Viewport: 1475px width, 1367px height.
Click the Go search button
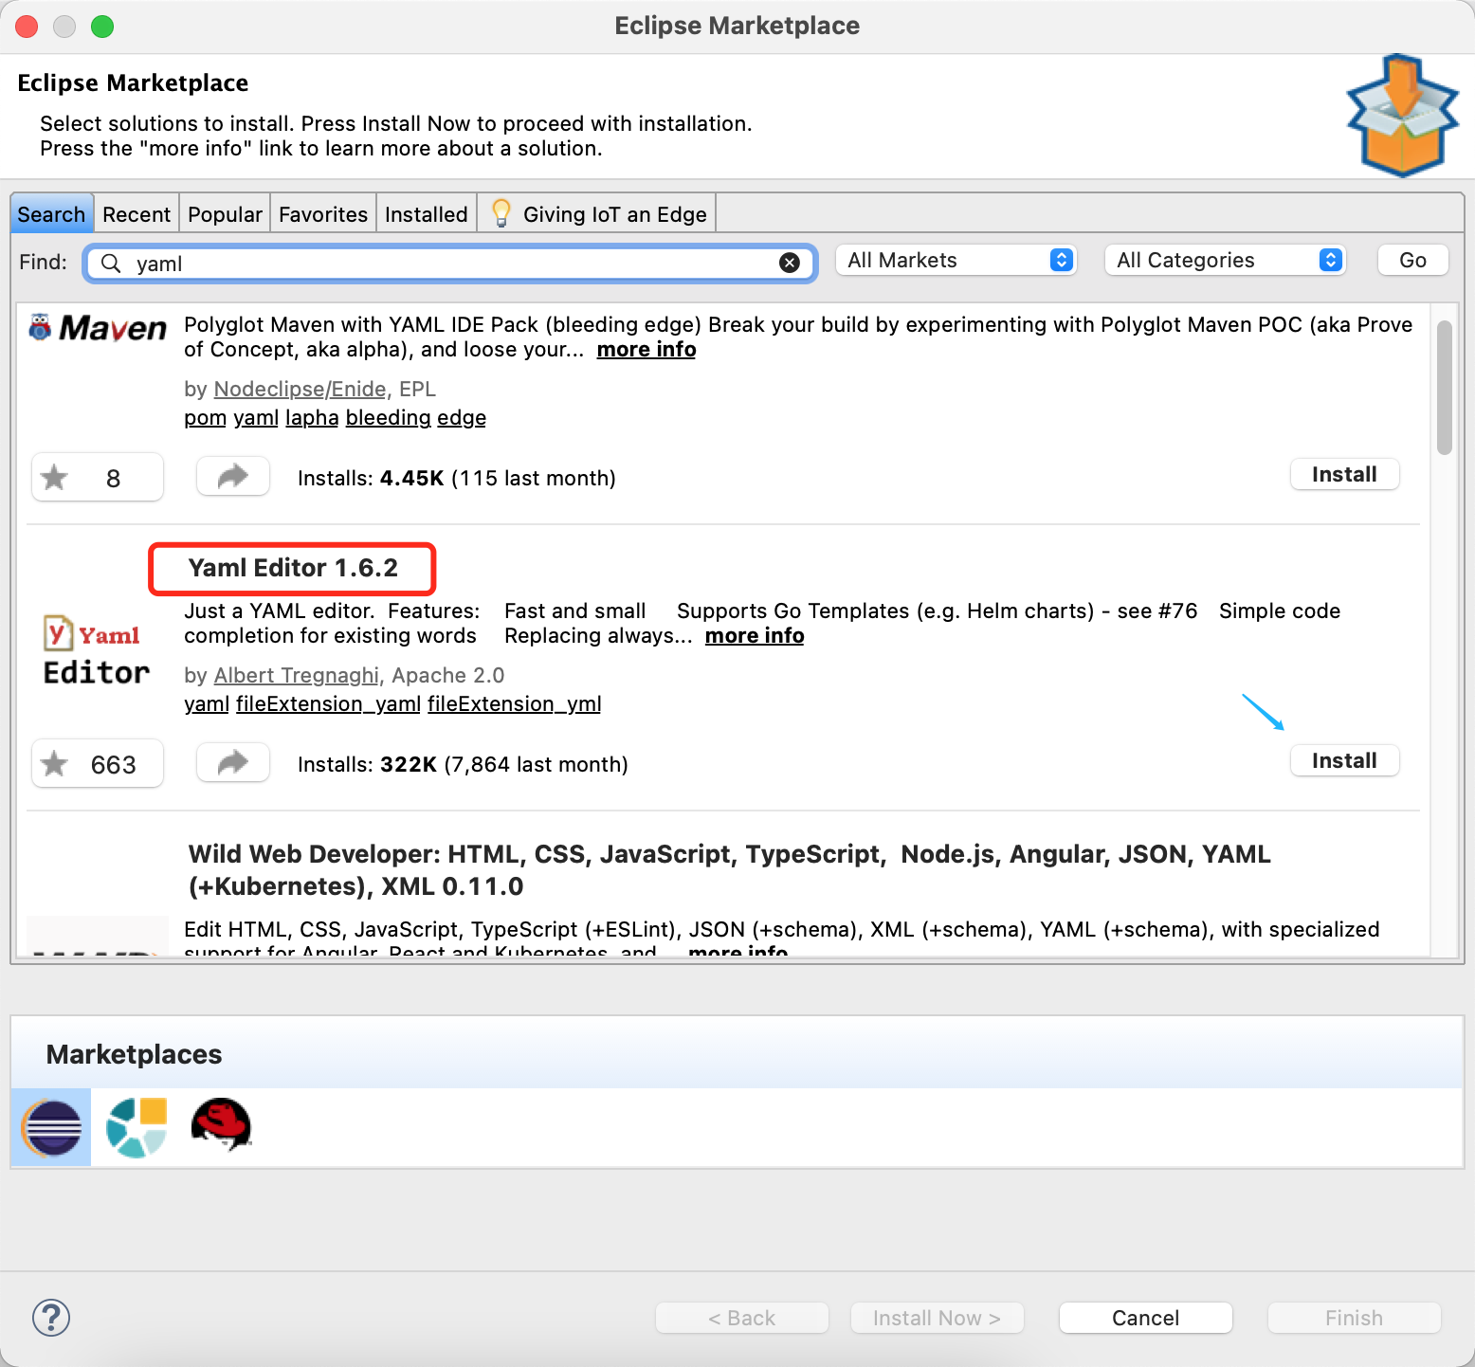pyautogui.click(x=1412, y=260)
